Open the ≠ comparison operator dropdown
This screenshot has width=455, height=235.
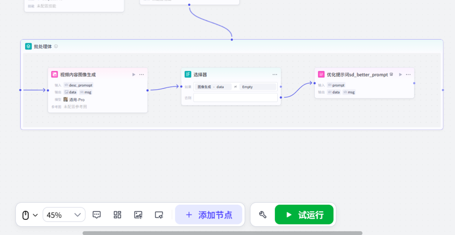click(236, 86)
